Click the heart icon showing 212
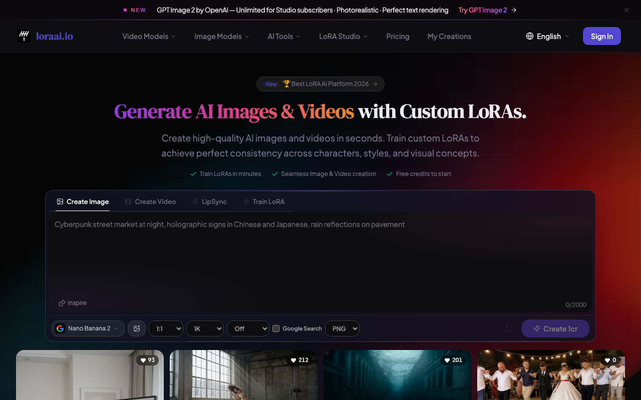This screenshot has height=400, width=641. point(294,360)
